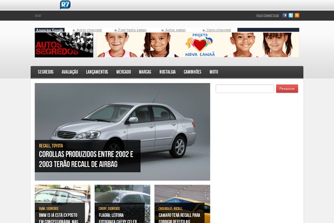This screenshot has height=223, width=334.
Task: Follow the Ford fiesta sedan ad link
Action: coord(132,30)
